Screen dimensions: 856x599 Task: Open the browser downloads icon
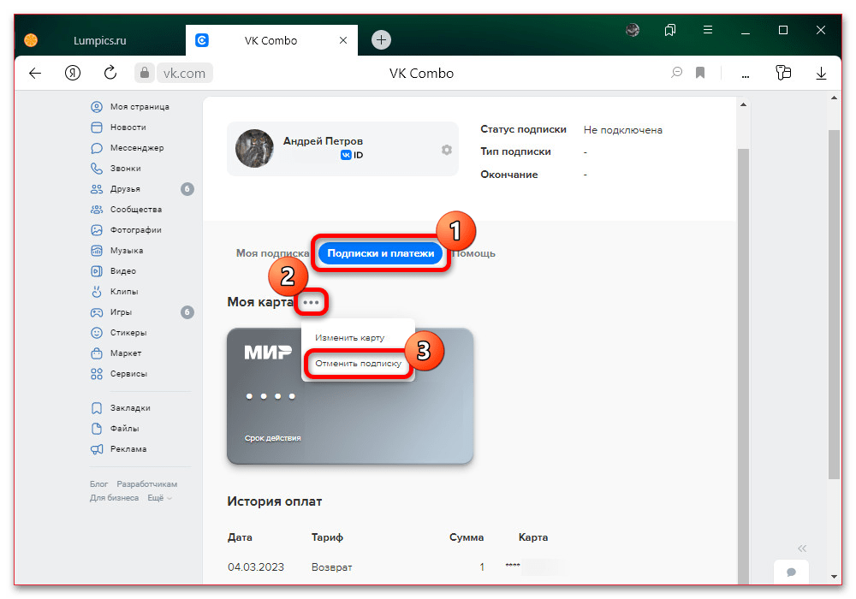(821, 73)
